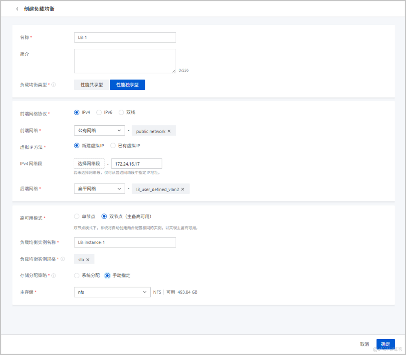Click the 选择网络段 button
Screen dimensions: 406x355
coord(89,163)
